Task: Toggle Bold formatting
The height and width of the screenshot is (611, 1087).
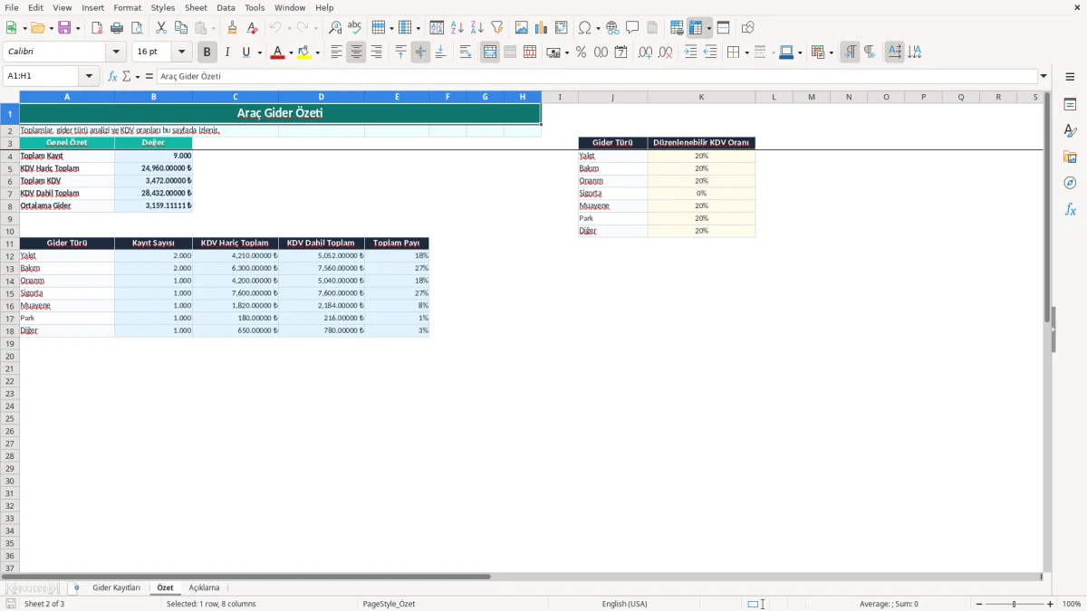Action: (x=207, y=53)
